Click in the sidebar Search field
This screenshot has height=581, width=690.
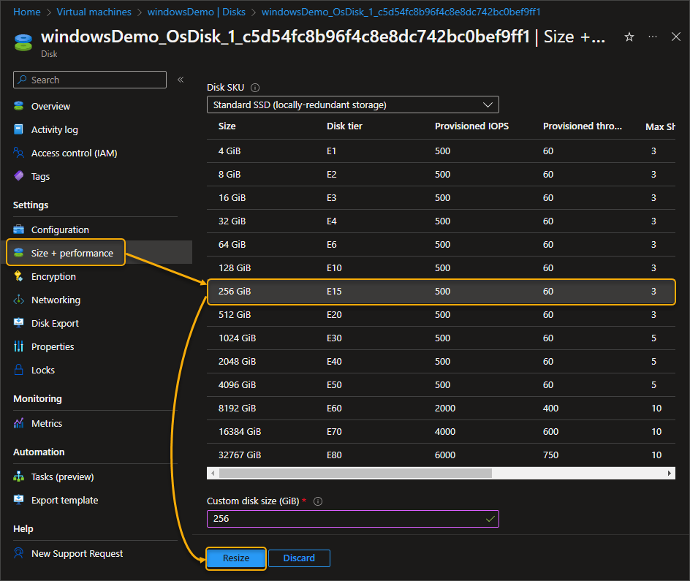pos(90,80)
